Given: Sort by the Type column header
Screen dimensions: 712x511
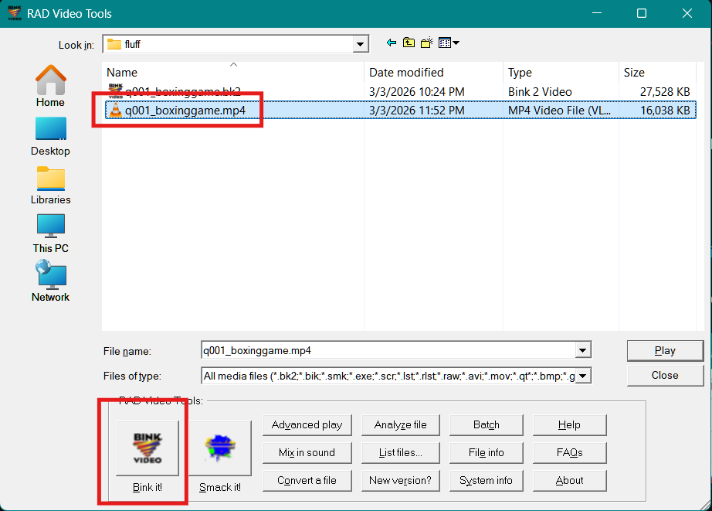Looking at the screenshot, I should 561,73.
